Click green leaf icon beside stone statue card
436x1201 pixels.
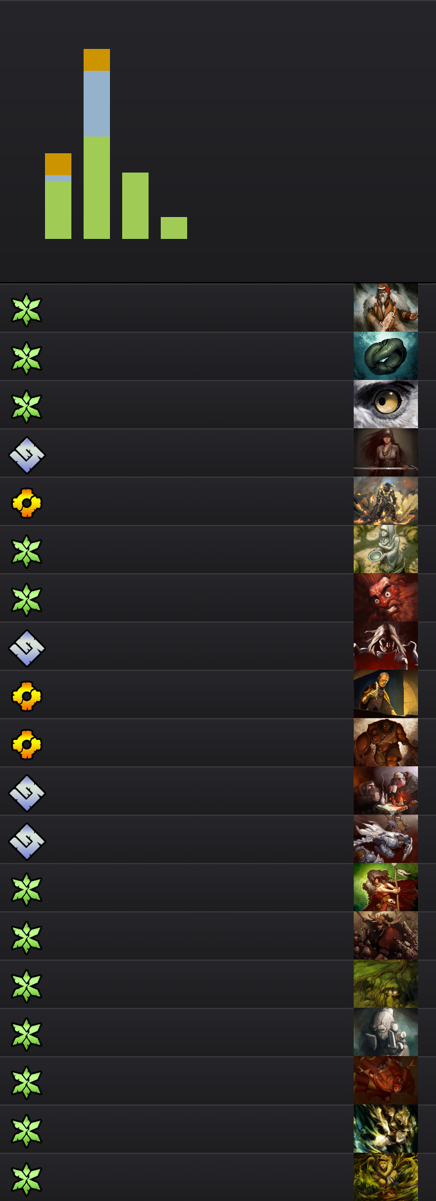click(26, 551)
